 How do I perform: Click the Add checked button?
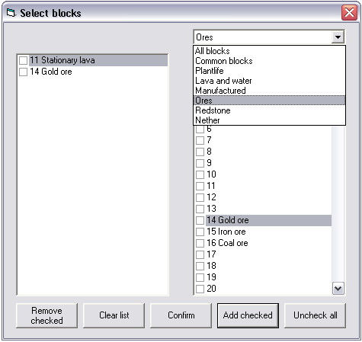tap(248, 315)
